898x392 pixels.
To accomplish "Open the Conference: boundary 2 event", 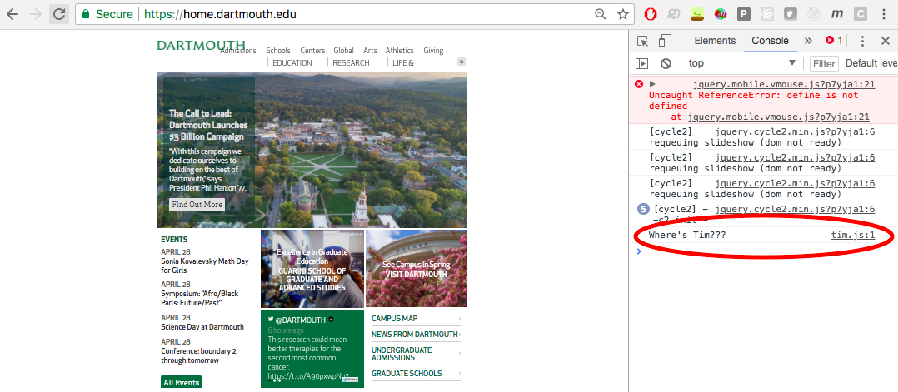I will click(x=199, y=355).
